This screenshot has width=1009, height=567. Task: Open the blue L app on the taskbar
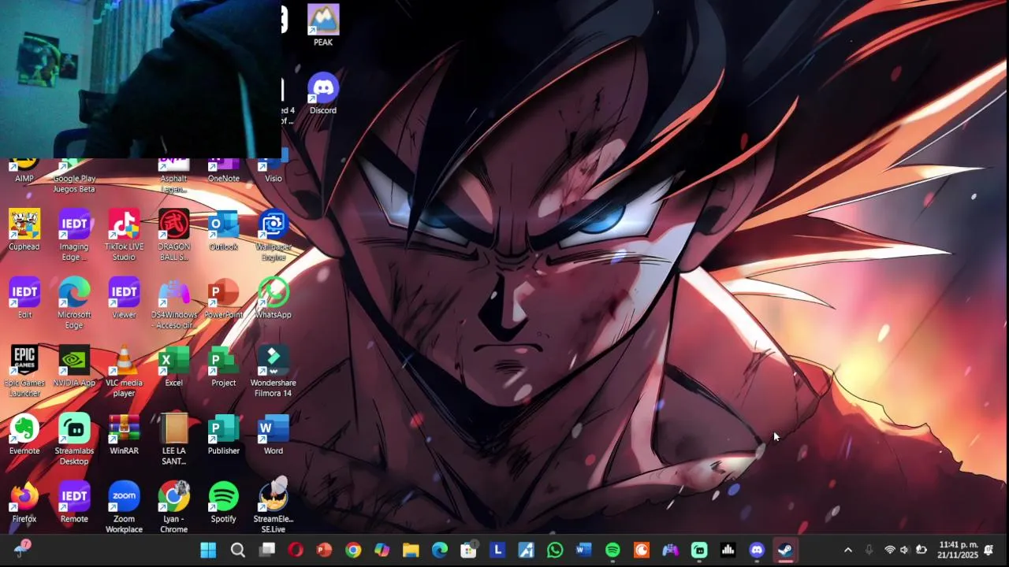(497, 550)
